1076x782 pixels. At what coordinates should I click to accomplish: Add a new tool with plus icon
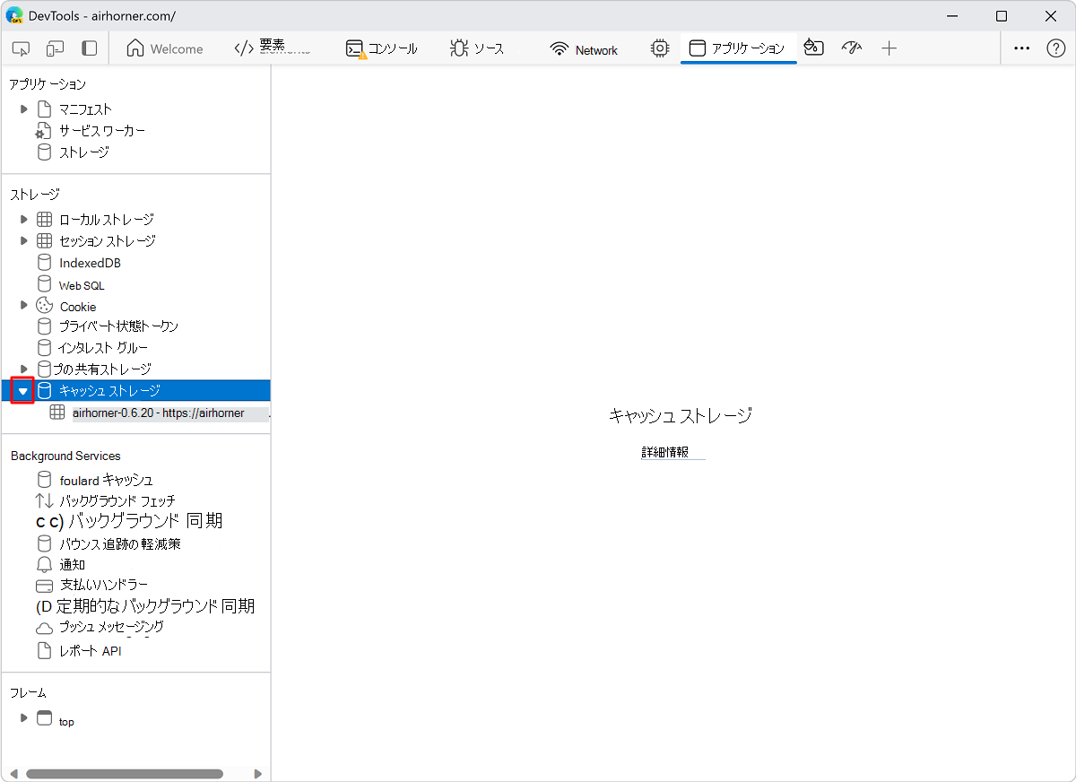(889, 48)
